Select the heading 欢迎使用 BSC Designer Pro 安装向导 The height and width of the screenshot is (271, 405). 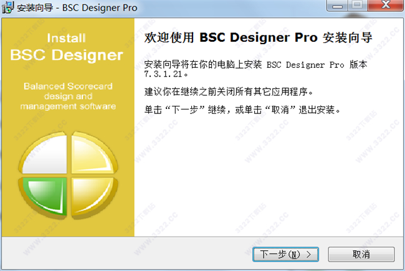click(258, 38)
